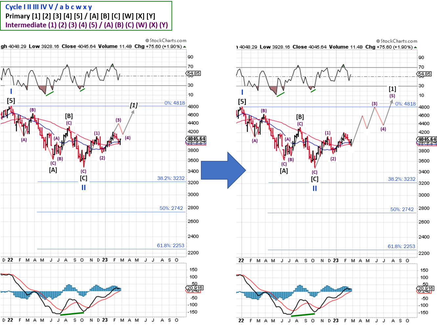Click MACD value 20.916 on right chart
Image resolution: width=437 pixels, height=325 pixels.
425,288
